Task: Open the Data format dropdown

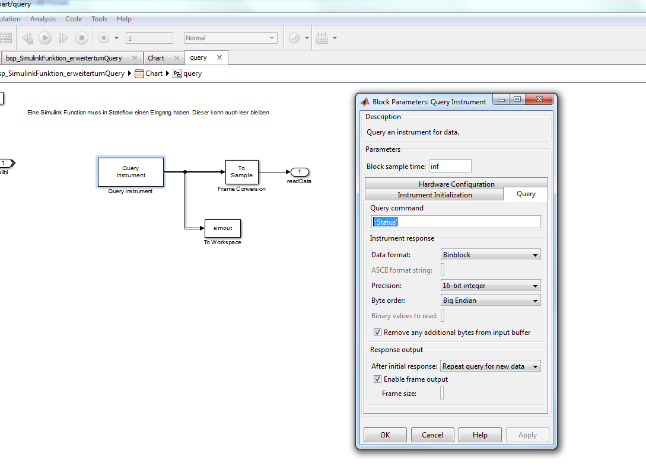Action: click(491, 255)
